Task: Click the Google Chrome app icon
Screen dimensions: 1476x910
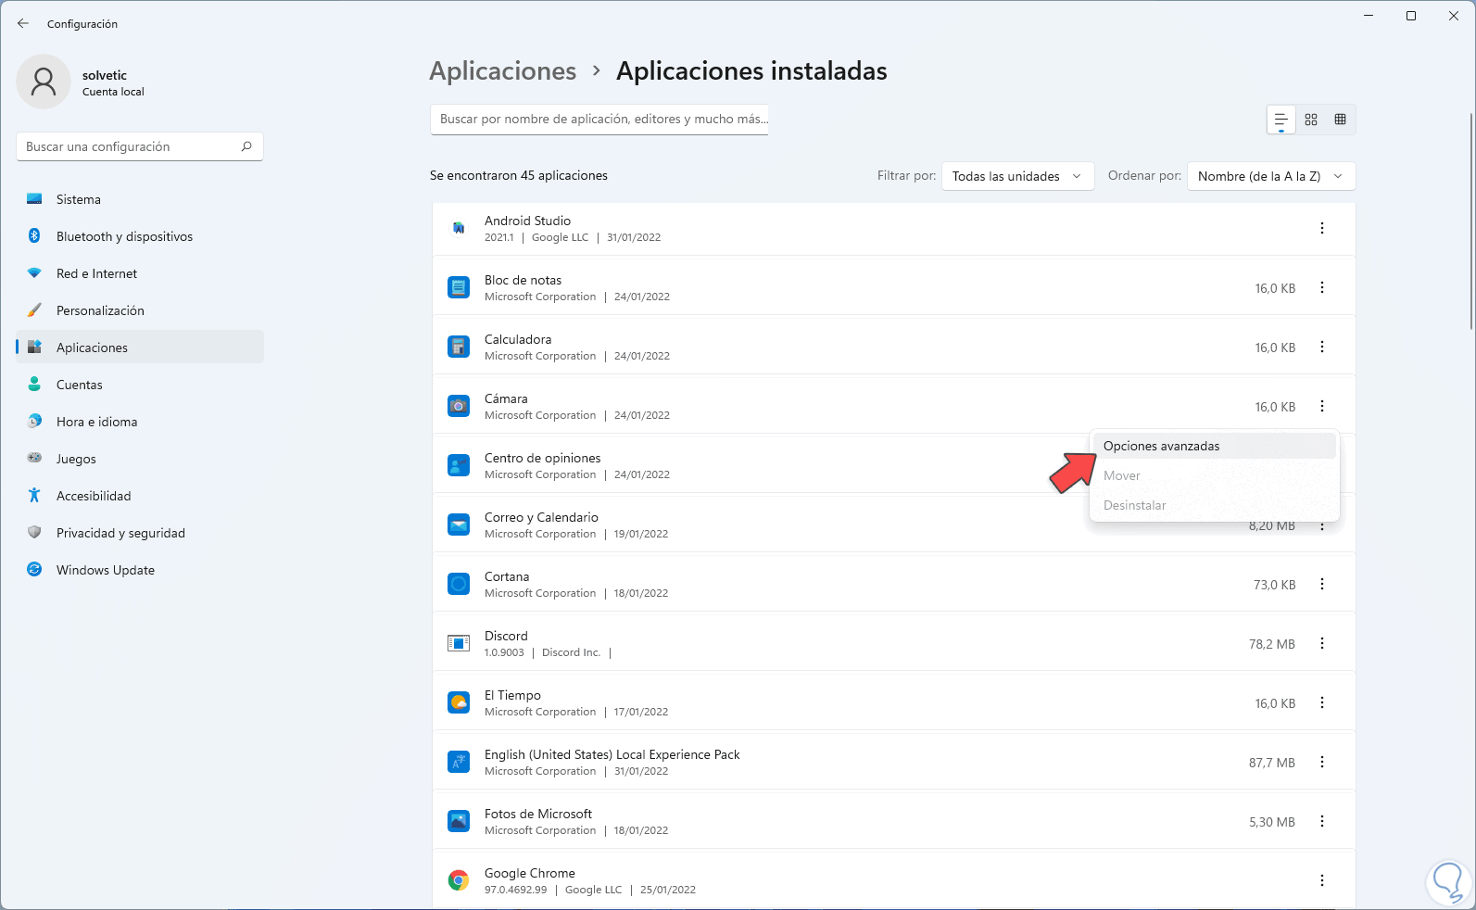Action: click(459, 880)
